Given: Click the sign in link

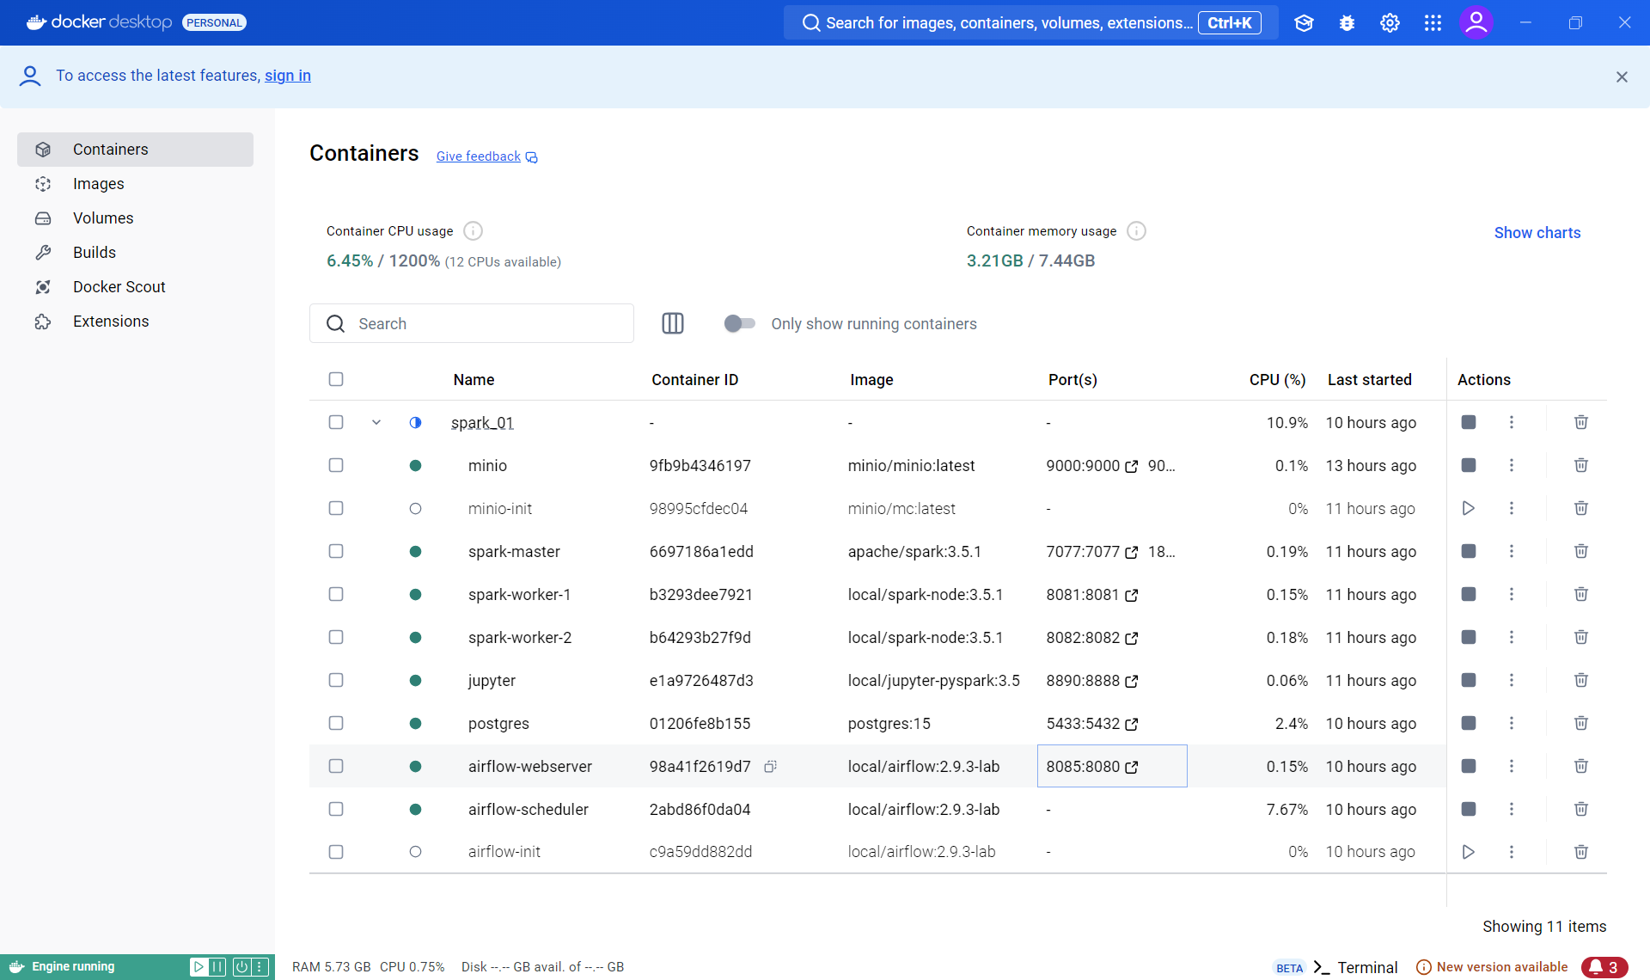Looking at the screenshot, I should coord(288,76).
